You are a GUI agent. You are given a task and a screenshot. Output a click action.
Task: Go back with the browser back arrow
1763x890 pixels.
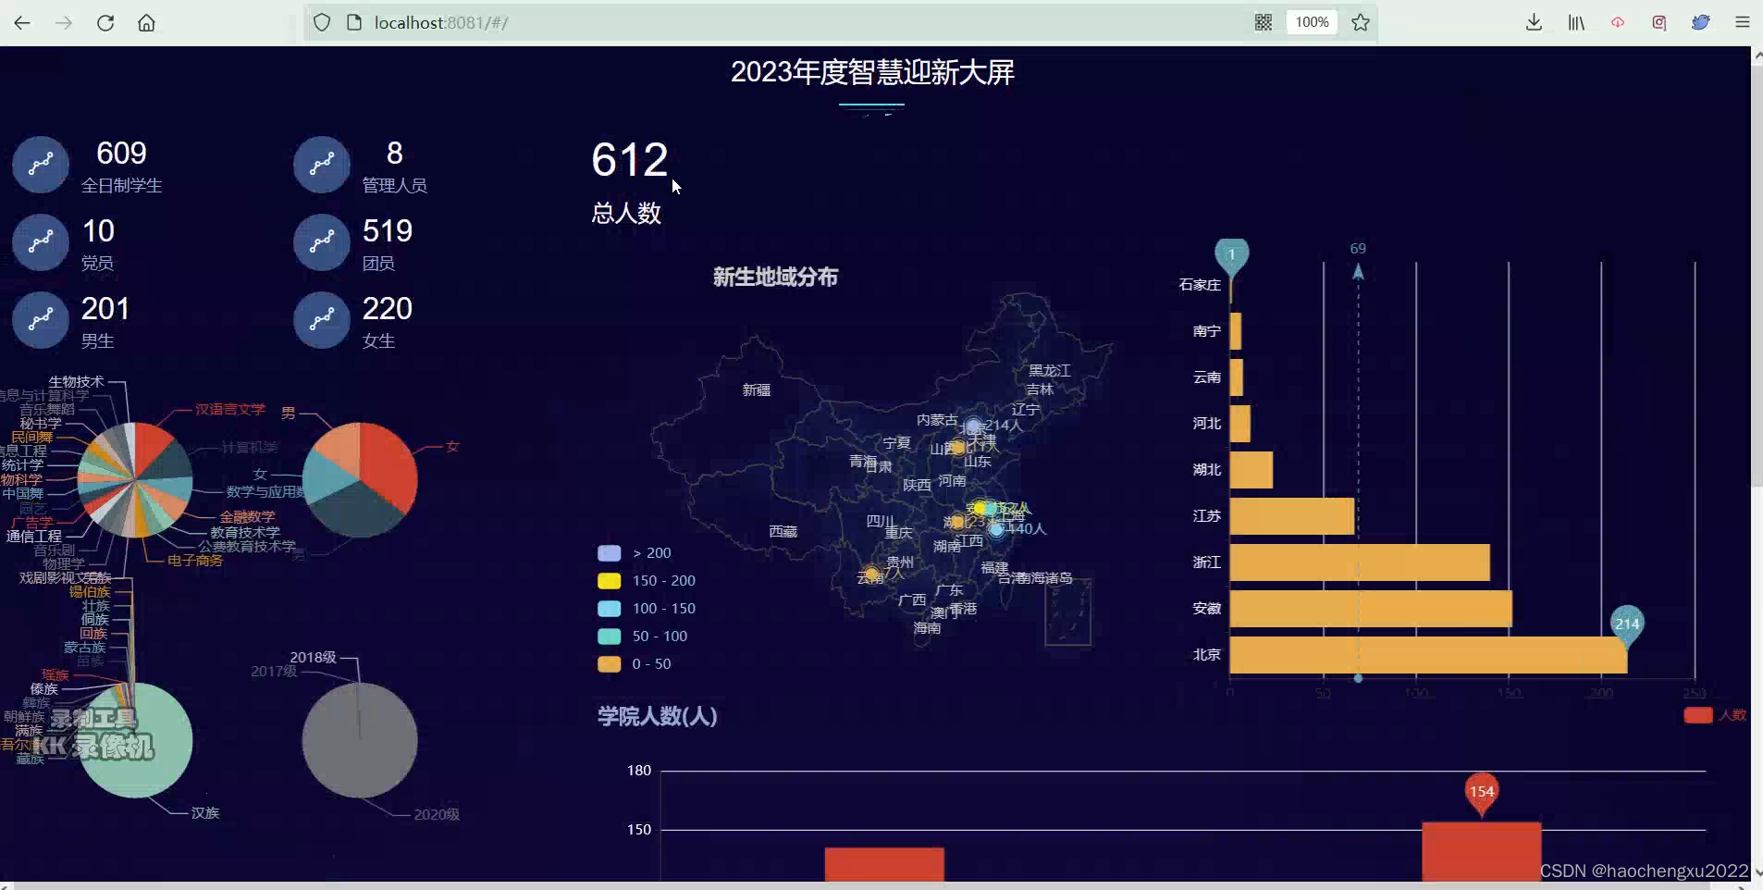[22, 22]
